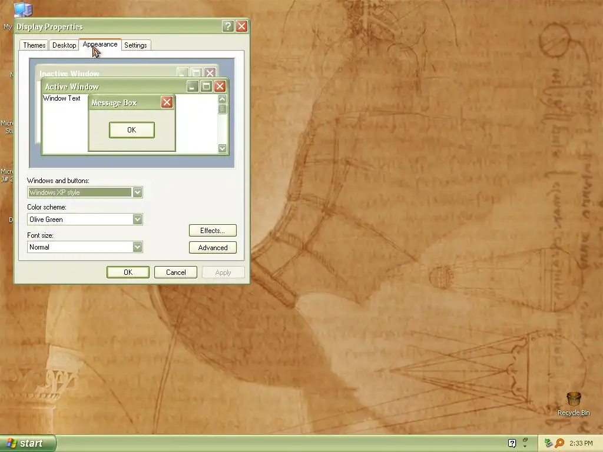Click the Window Text label in preview
The width and height of the screenshot is (603, 452).
(61, 98)
